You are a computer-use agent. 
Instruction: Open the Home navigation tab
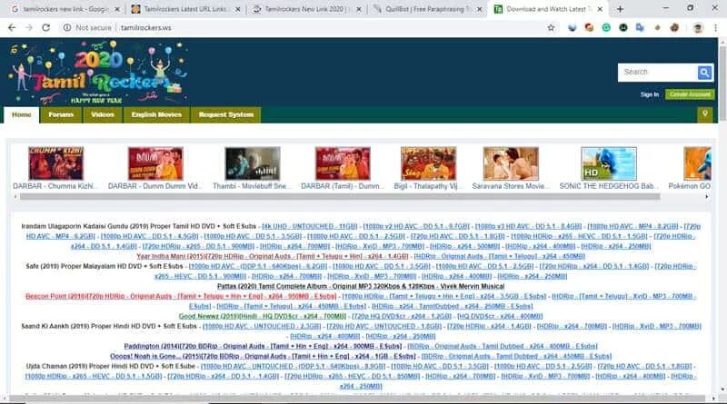(x=22, y=115)
